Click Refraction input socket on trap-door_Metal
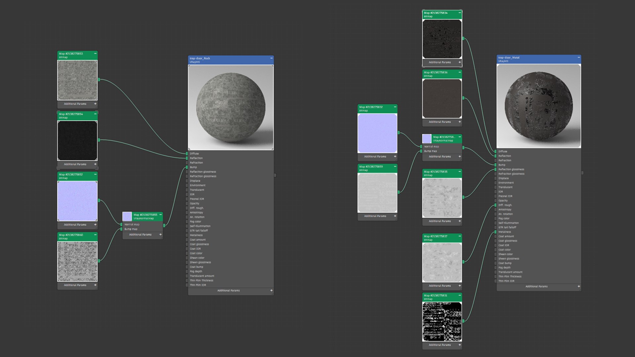This screenshot has height=357, width=635. [x=495, y=160]
